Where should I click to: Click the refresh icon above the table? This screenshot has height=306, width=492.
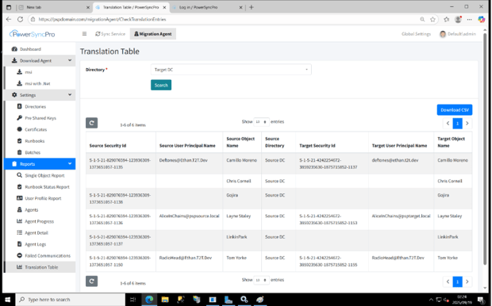[x=91, y=123]
